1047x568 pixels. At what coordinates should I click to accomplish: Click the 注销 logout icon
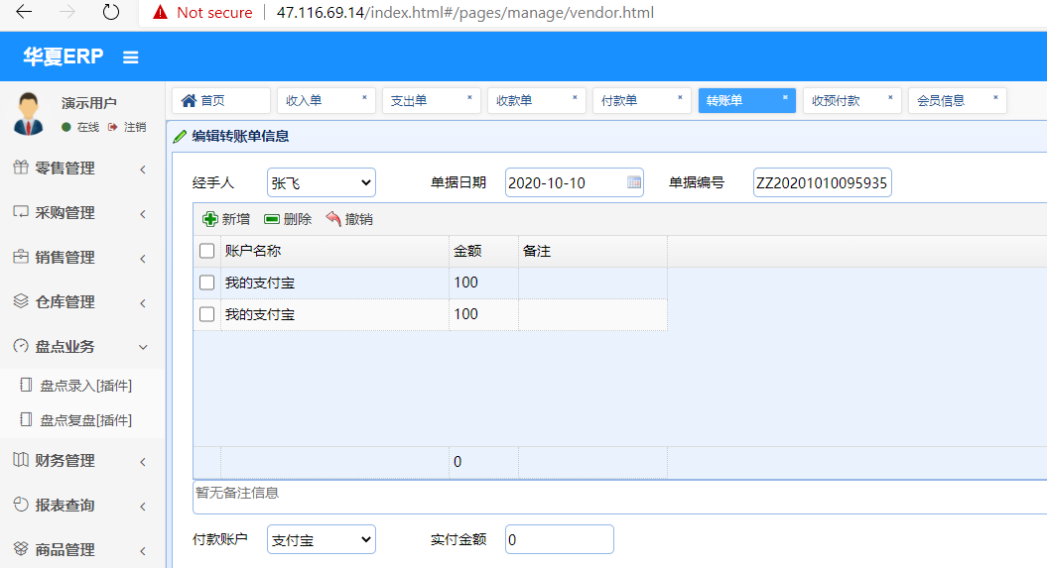point(113,127)
